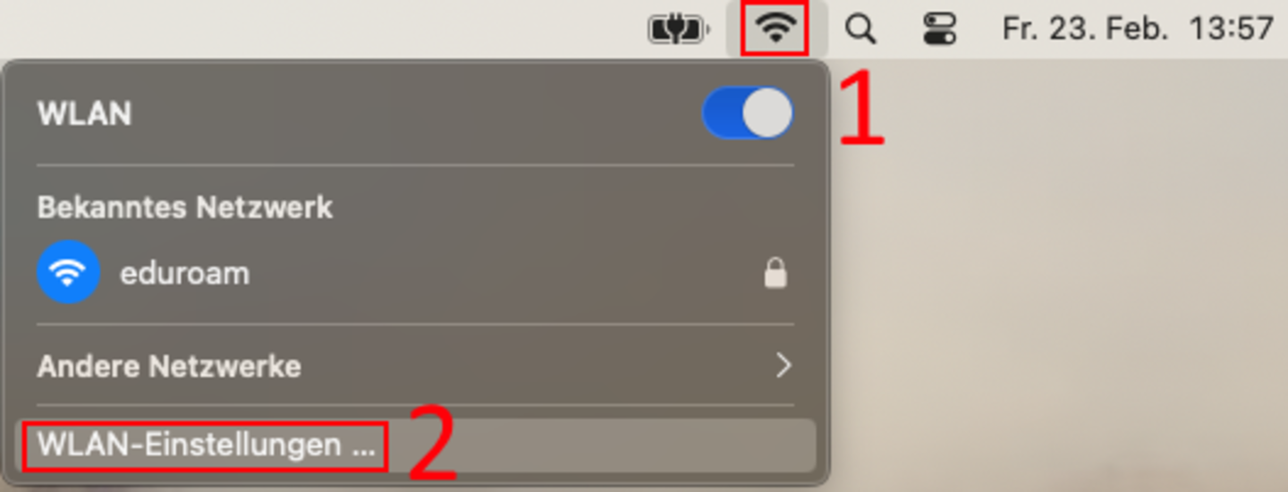
Task: Click the blue eduroam Wi-Fi icon
Action: (68, 272)
